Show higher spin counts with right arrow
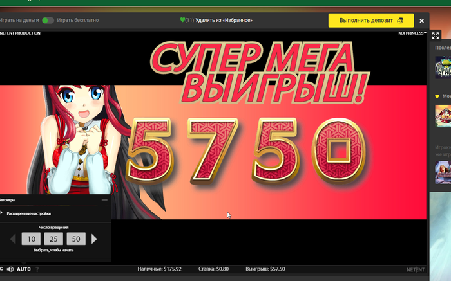 click(94, 239)
